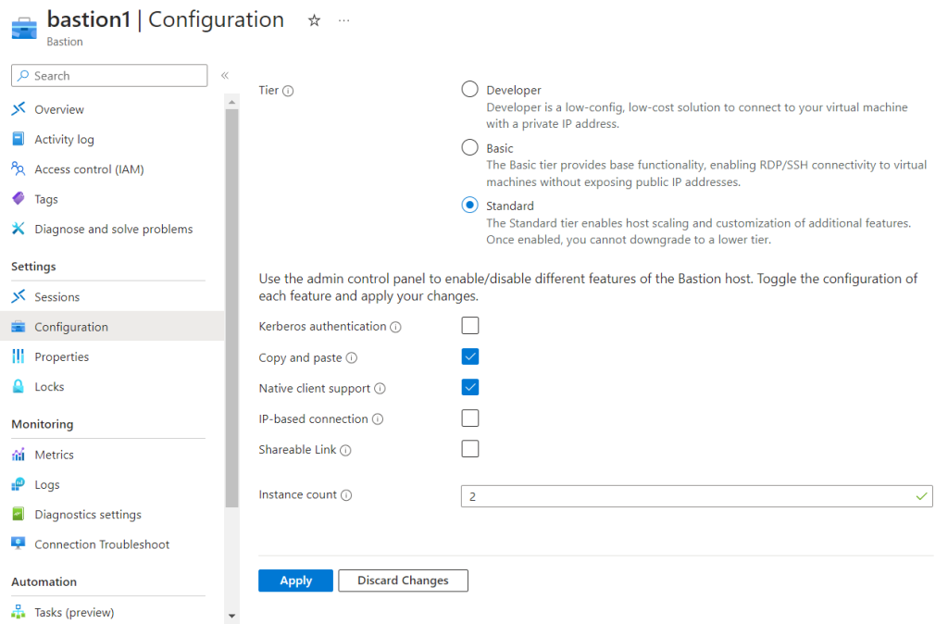Image resolution: width=948 pixels, height=624 pixels.
Task: Open Sessions in the Settings menu
Action: pyautogui.click(x=56, y=297)
